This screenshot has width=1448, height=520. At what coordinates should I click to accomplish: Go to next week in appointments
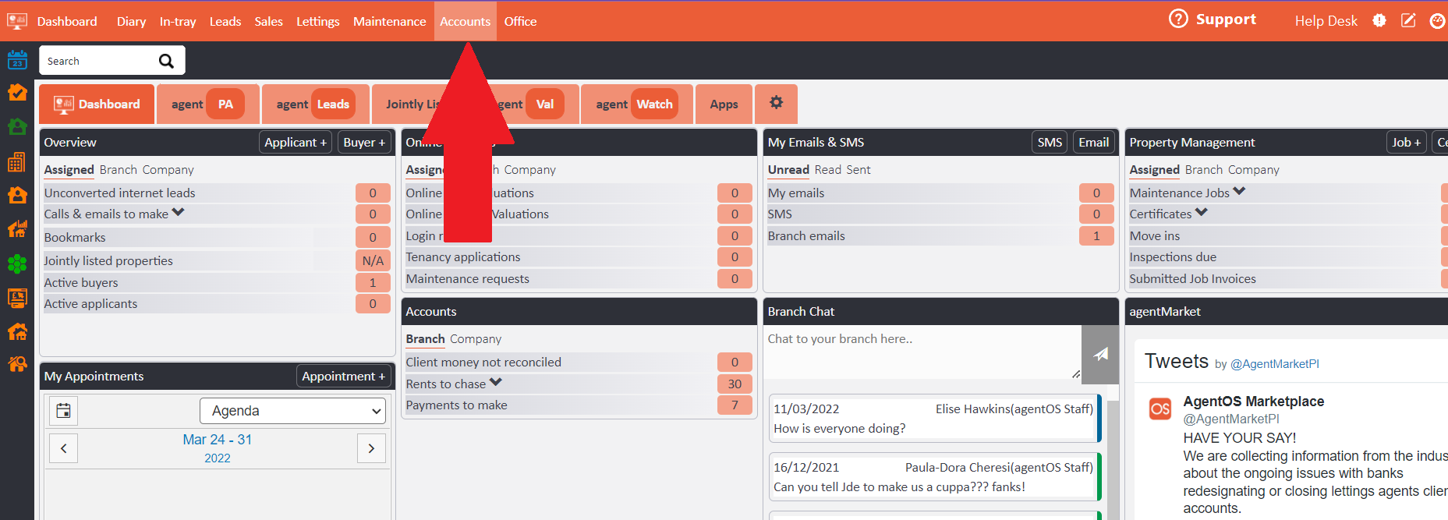pos(371,448)
